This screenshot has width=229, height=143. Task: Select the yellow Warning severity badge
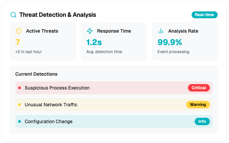198,105
